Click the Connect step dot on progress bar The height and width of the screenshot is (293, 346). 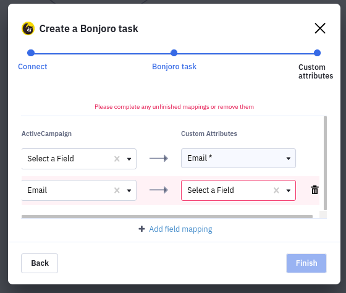(x=31, y=53)
